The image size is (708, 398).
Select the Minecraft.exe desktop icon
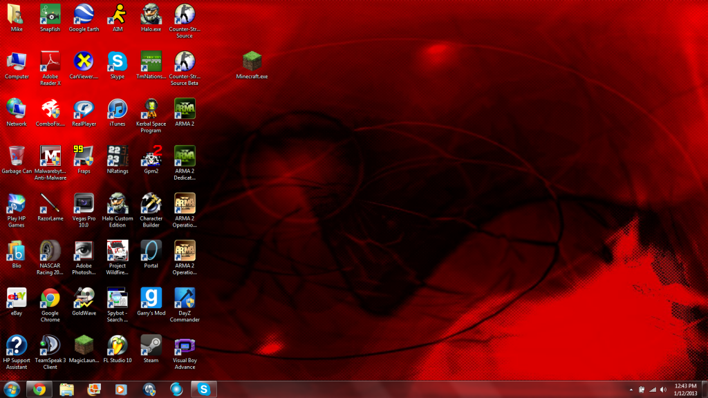[252, 66]
